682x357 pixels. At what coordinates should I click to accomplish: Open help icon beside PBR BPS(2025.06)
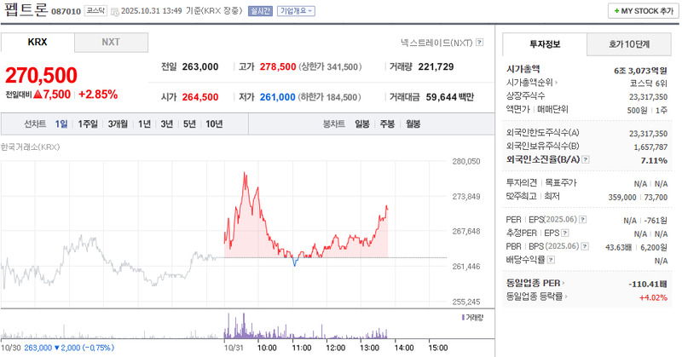point(585,246)
